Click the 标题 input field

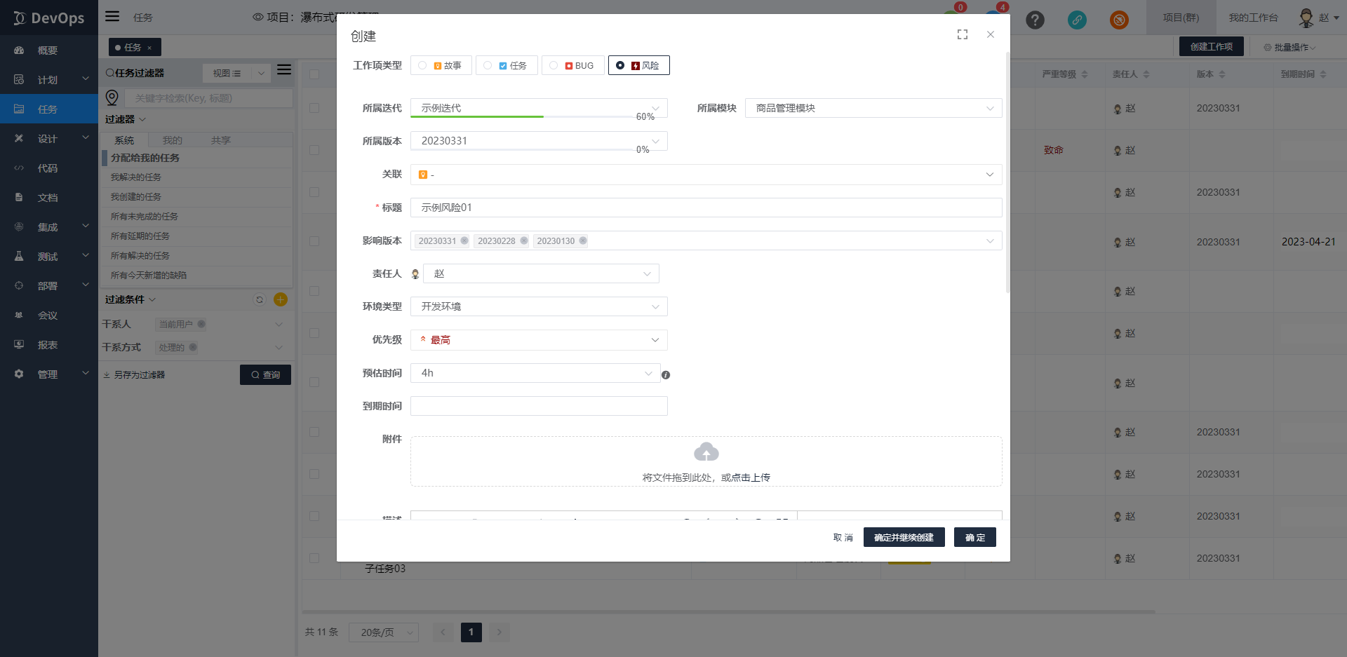[x=706, y=208]
